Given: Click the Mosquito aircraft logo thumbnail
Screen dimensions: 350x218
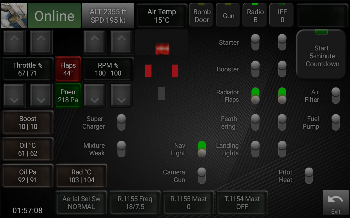Looking at the screenshot, I should pyautogui.click(x=14, y=15).
